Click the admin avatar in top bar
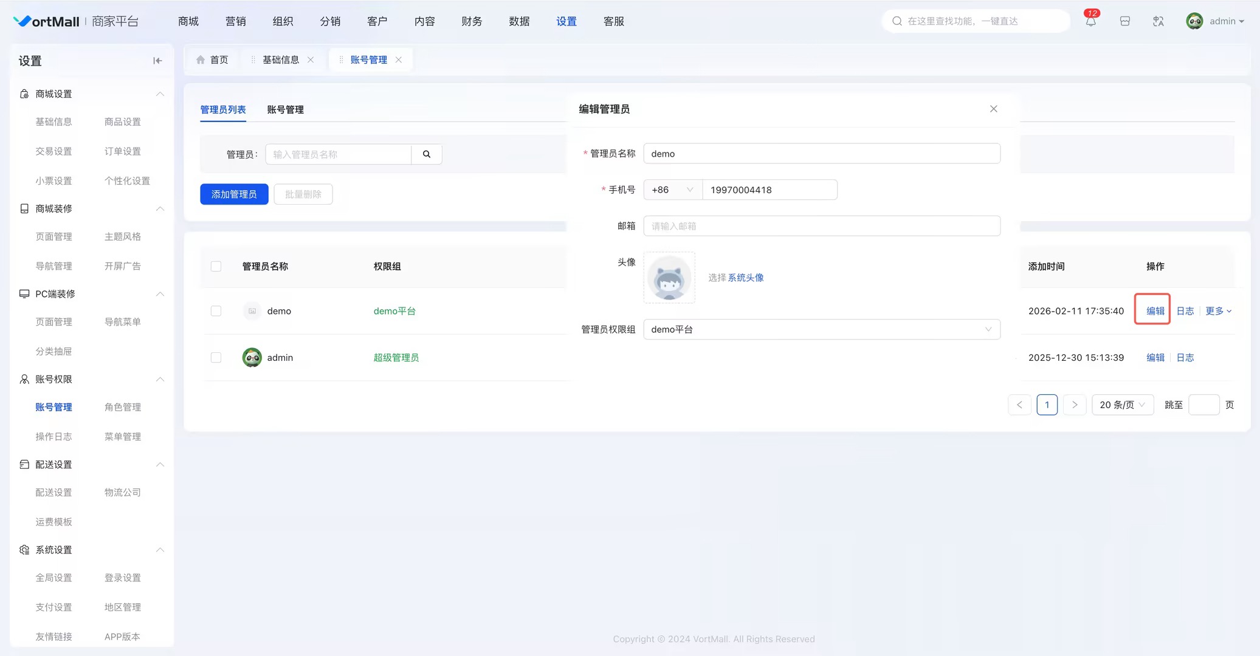 tap(1194, 20)
